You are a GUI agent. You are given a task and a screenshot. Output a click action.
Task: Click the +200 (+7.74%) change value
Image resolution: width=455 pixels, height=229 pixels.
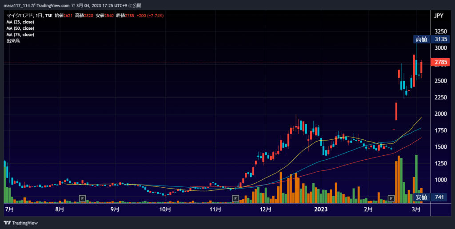coord(150,16)
